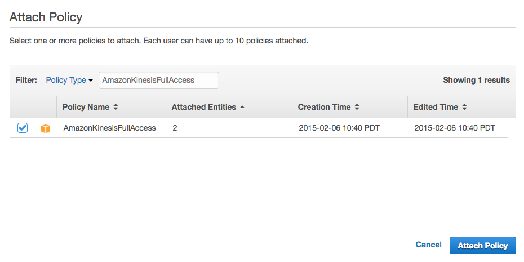Click the Policy Name sort arrows icon

pyautogui.click(x=116, y=107)
